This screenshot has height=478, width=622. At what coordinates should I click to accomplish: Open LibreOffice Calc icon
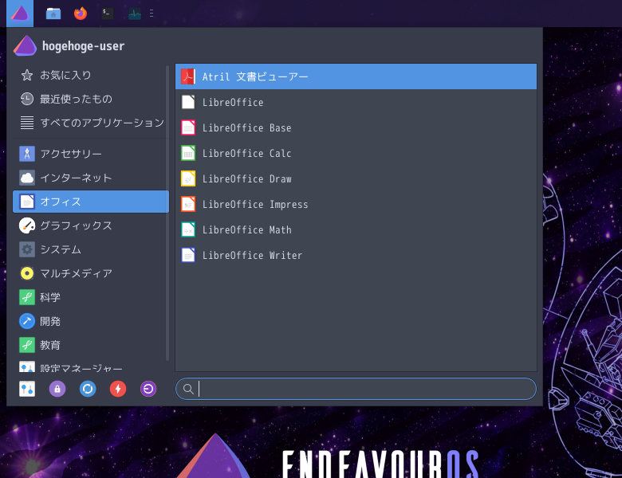(x=188, y=153)
